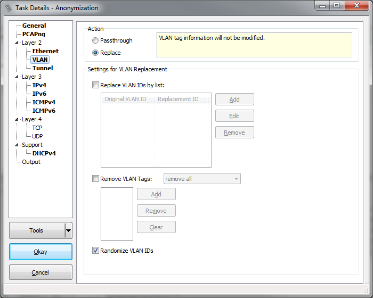Open the Tools button dropdown arrow

click(x=69, y=230)
